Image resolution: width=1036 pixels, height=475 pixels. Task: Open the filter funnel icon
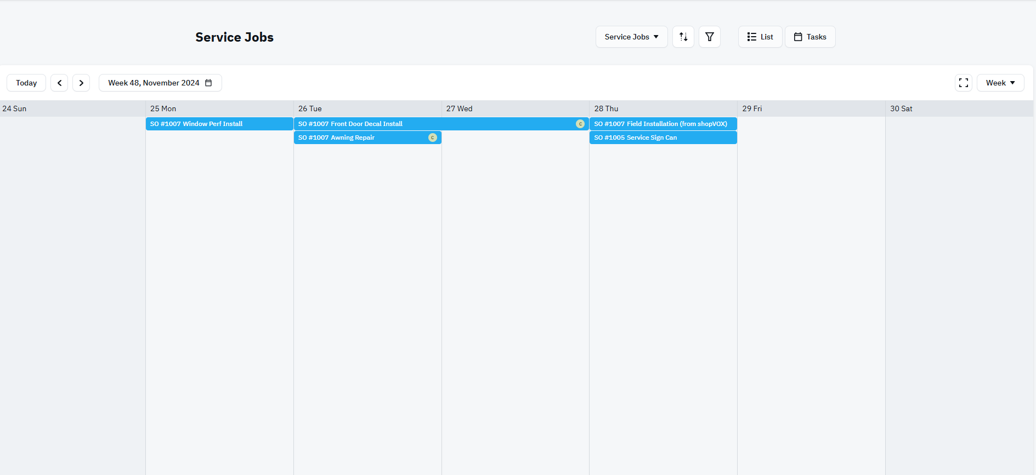710,37
